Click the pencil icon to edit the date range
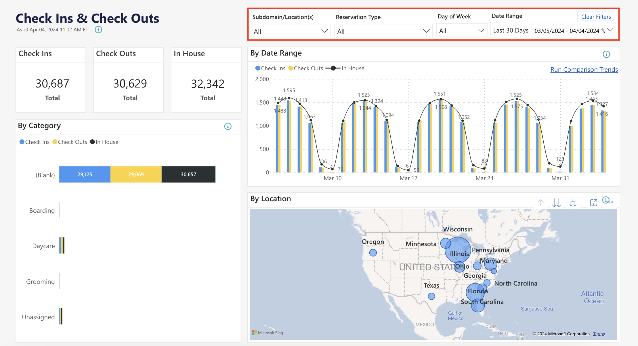The image size is (638, 346). (603, 31)
